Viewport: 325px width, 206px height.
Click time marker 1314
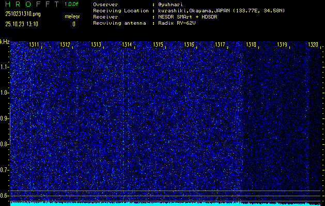127,45
